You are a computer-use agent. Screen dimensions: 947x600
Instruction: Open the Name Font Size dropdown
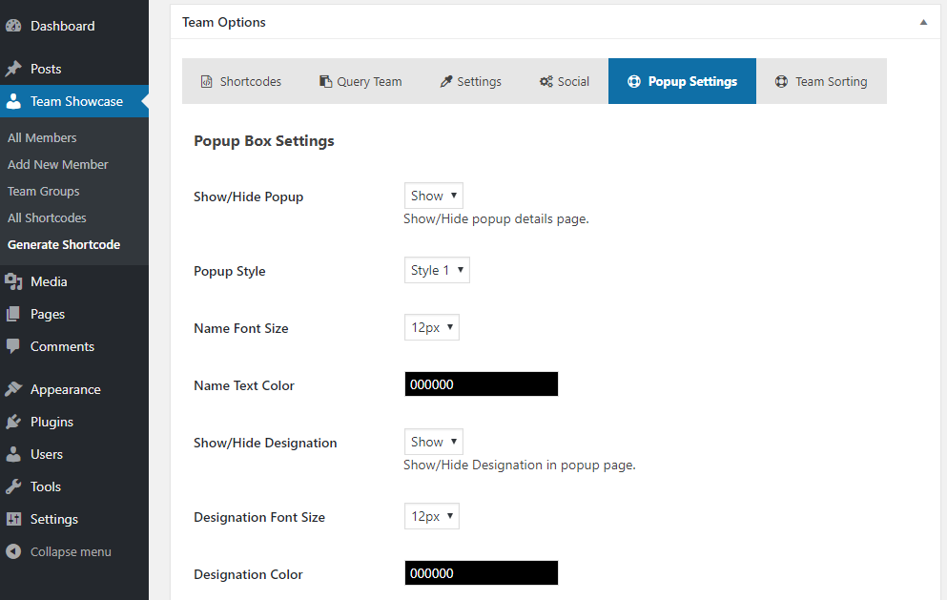tap(432, 327)
